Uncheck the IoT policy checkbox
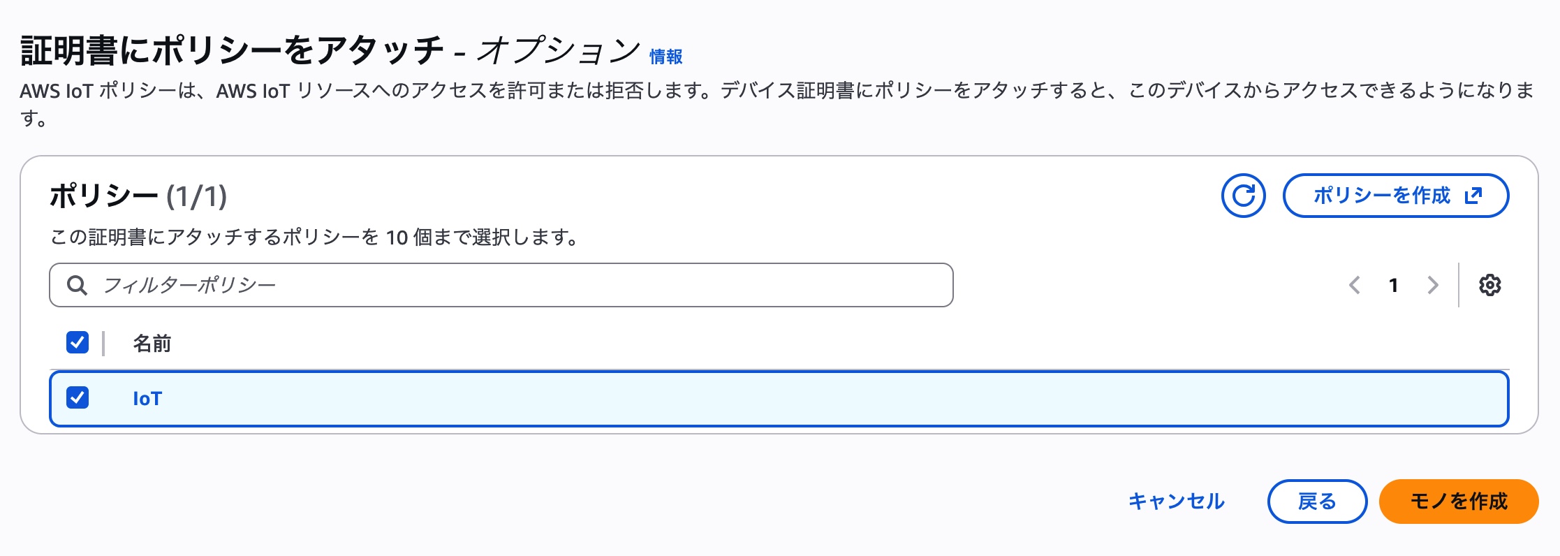 point(78,398)
